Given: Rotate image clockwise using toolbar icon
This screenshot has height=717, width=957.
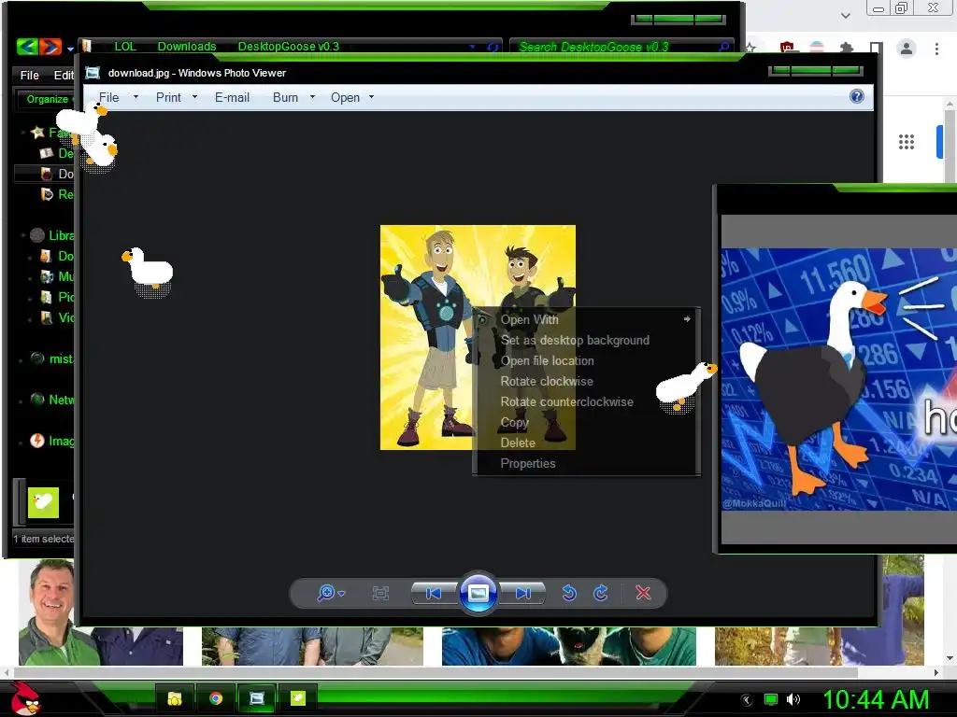Looking at the screenshot, I should coord(601,593).
